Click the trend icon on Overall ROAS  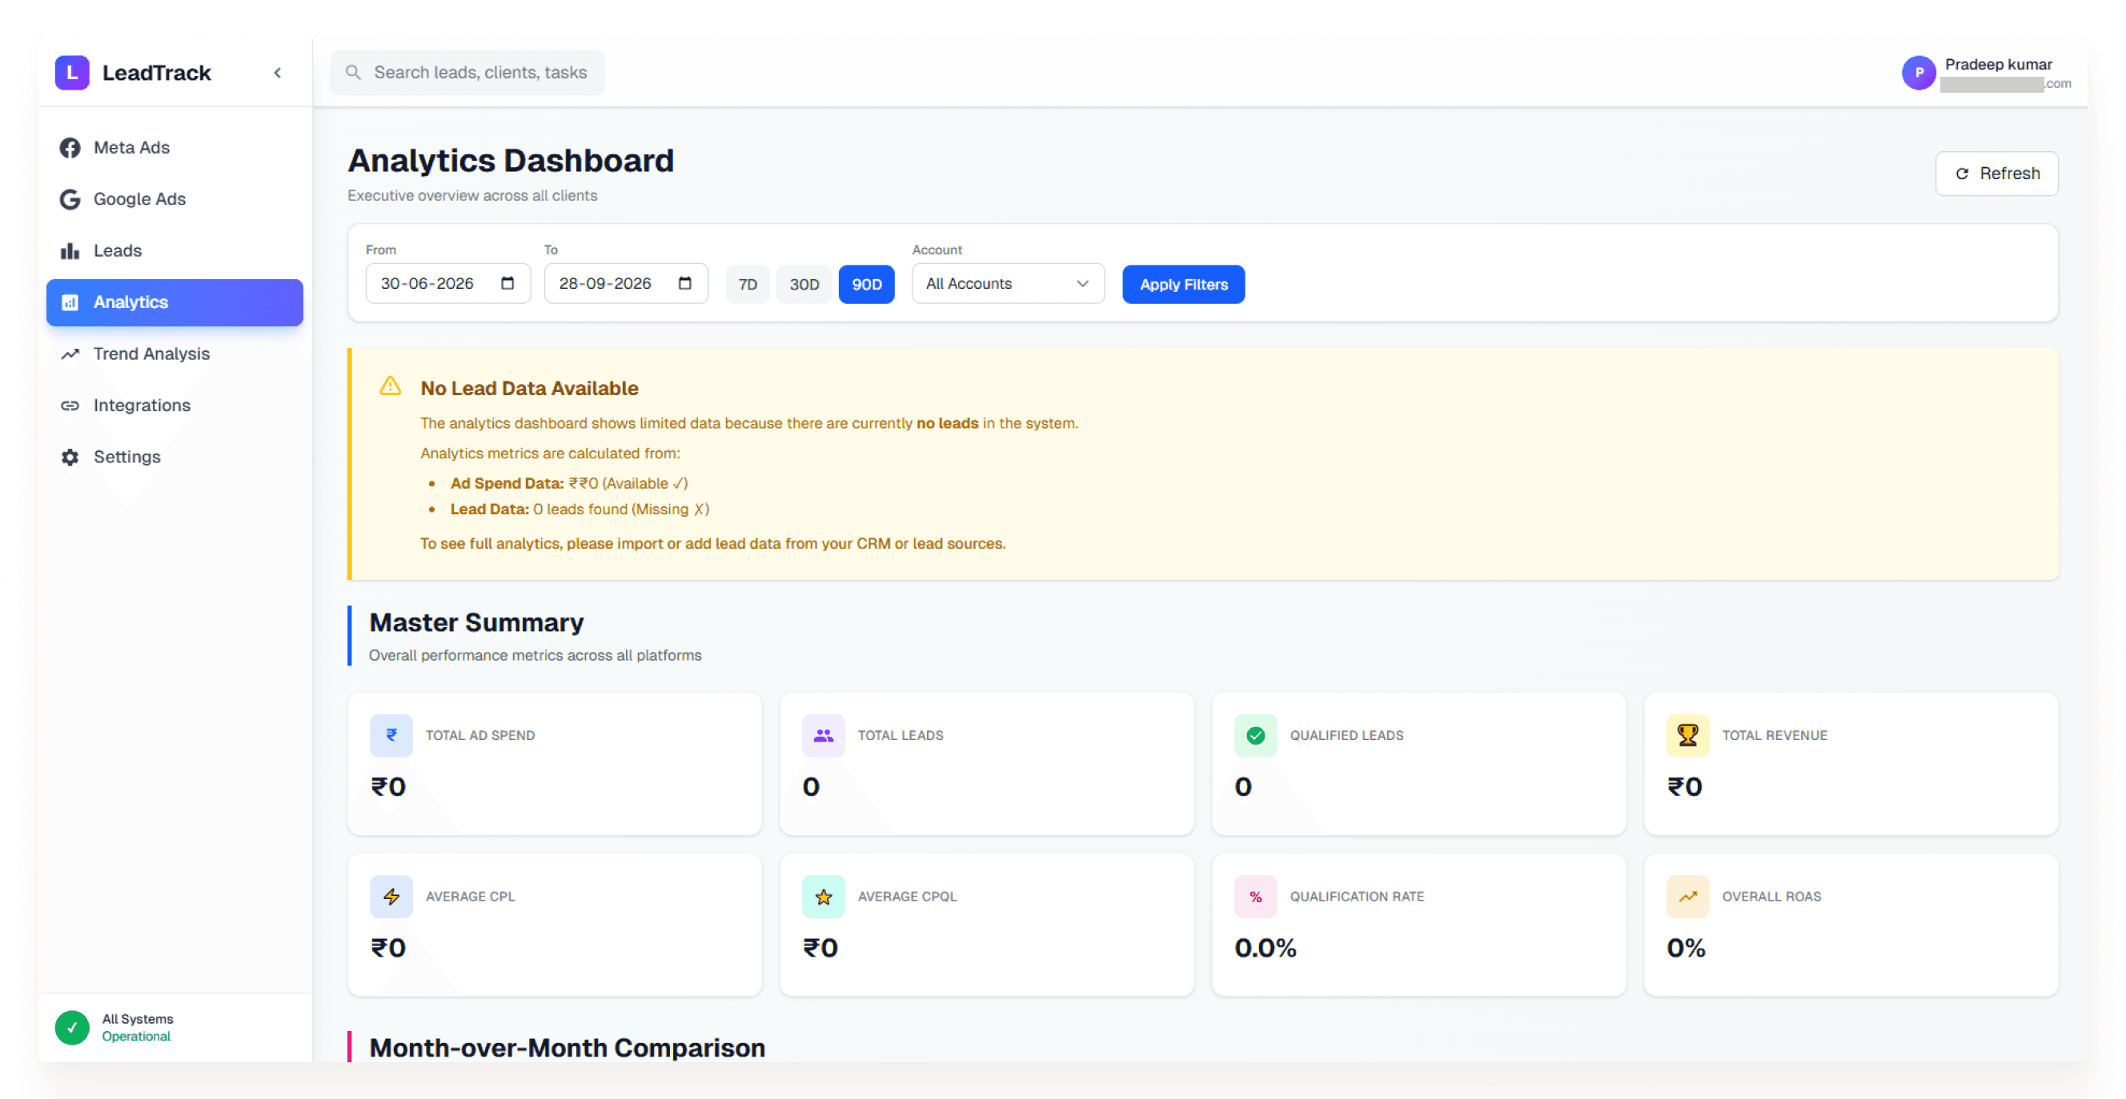click(1687, 896)
